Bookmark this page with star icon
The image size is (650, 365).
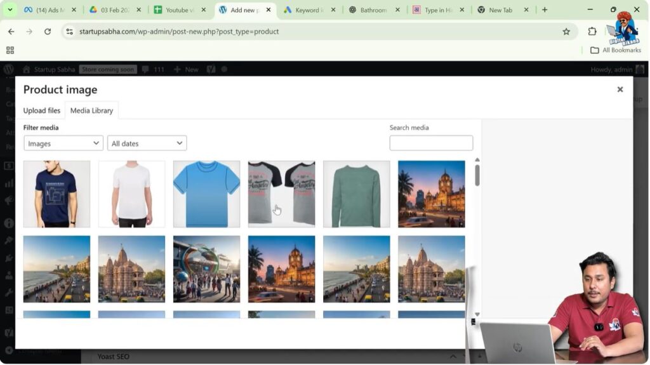click(566, 32)
